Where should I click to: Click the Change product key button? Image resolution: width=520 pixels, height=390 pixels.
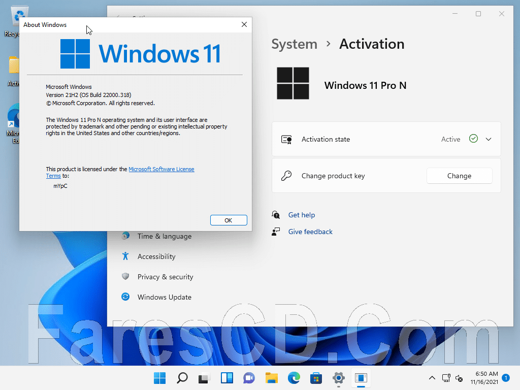click(459, 176)
